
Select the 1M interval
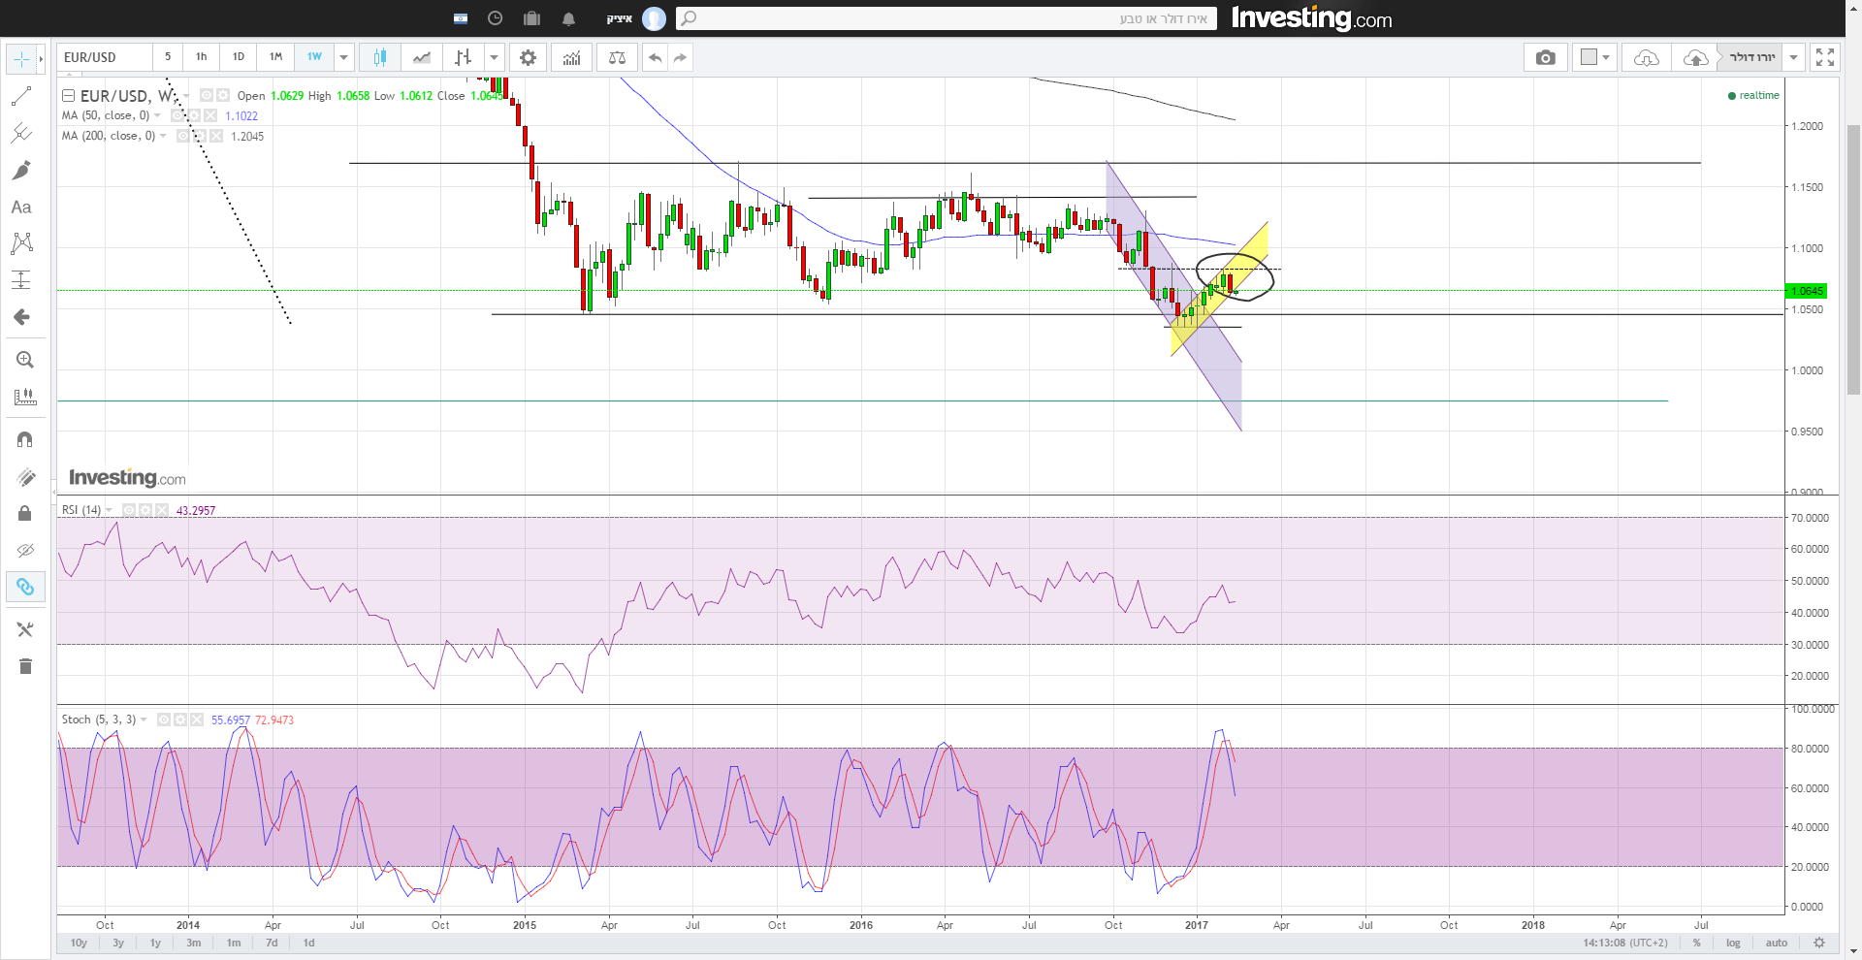[276, 57]
